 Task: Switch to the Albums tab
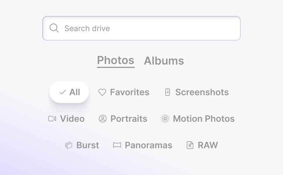click(x=164, y=61)
